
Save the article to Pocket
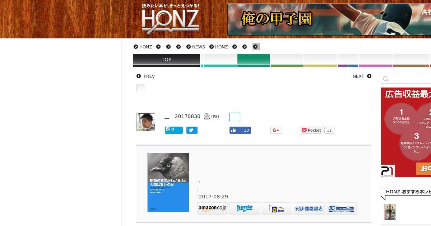pos(311,130)
